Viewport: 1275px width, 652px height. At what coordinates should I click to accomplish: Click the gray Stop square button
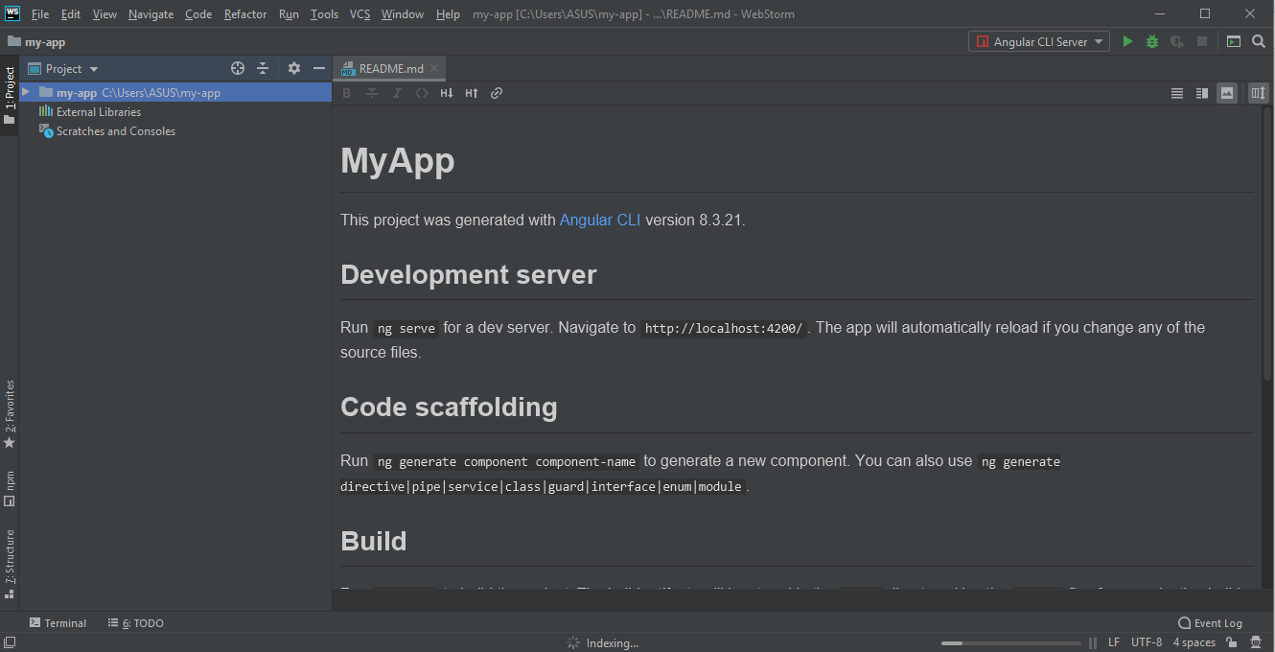point(1202,41)
